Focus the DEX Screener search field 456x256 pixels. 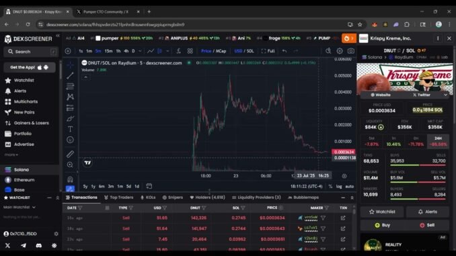tap(30, 52)
